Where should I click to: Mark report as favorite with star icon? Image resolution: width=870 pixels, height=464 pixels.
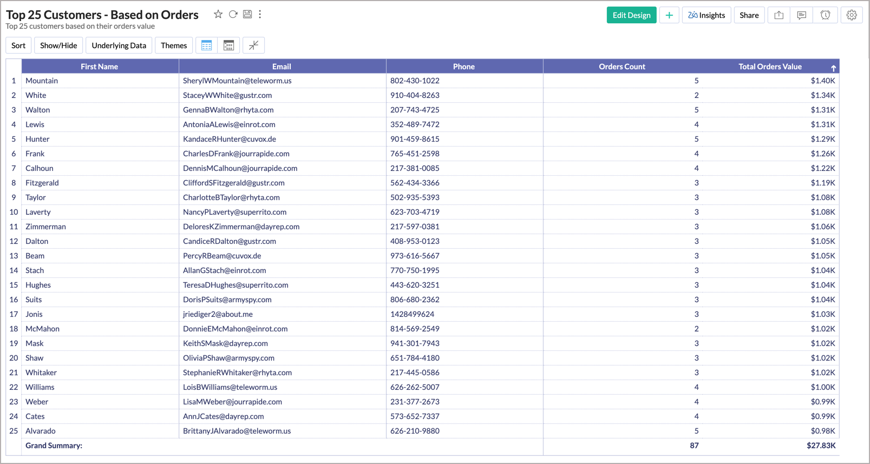click(x=218, y=15)
